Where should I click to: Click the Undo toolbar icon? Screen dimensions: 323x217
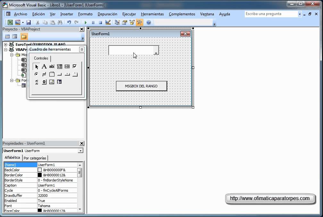(69, 22)
